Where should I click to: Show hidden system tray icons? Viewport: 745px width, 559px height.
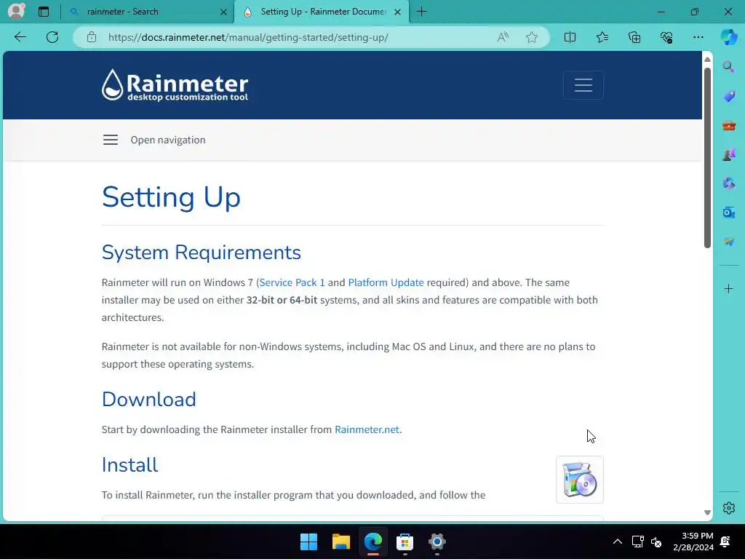tap(617, 542)
